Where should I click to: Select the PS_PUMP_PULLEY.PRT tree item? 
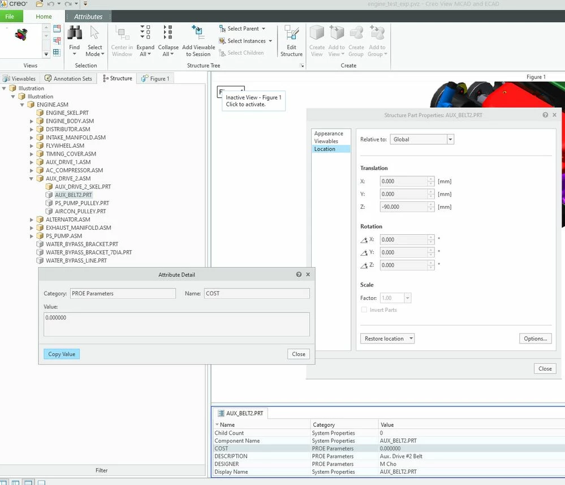(82, 203)
